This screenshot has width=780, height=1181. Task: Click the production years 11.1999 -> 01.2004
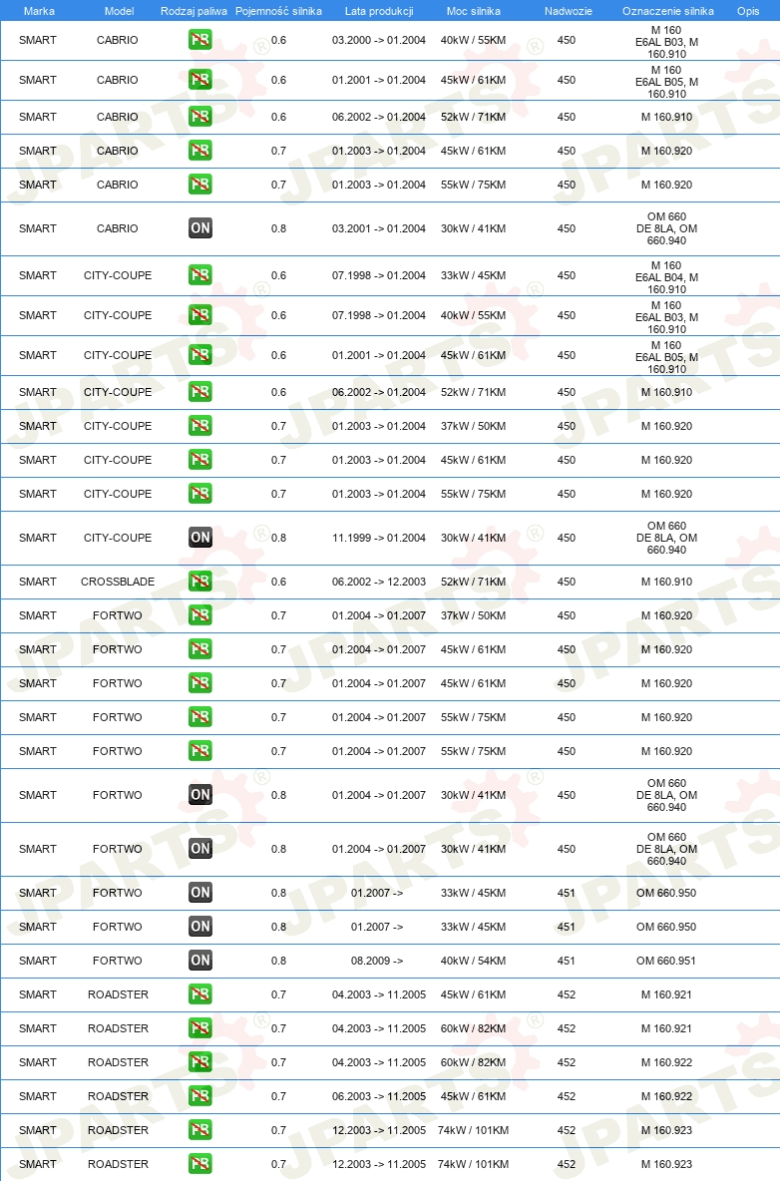pyautogui.click(x=379, y=538)
